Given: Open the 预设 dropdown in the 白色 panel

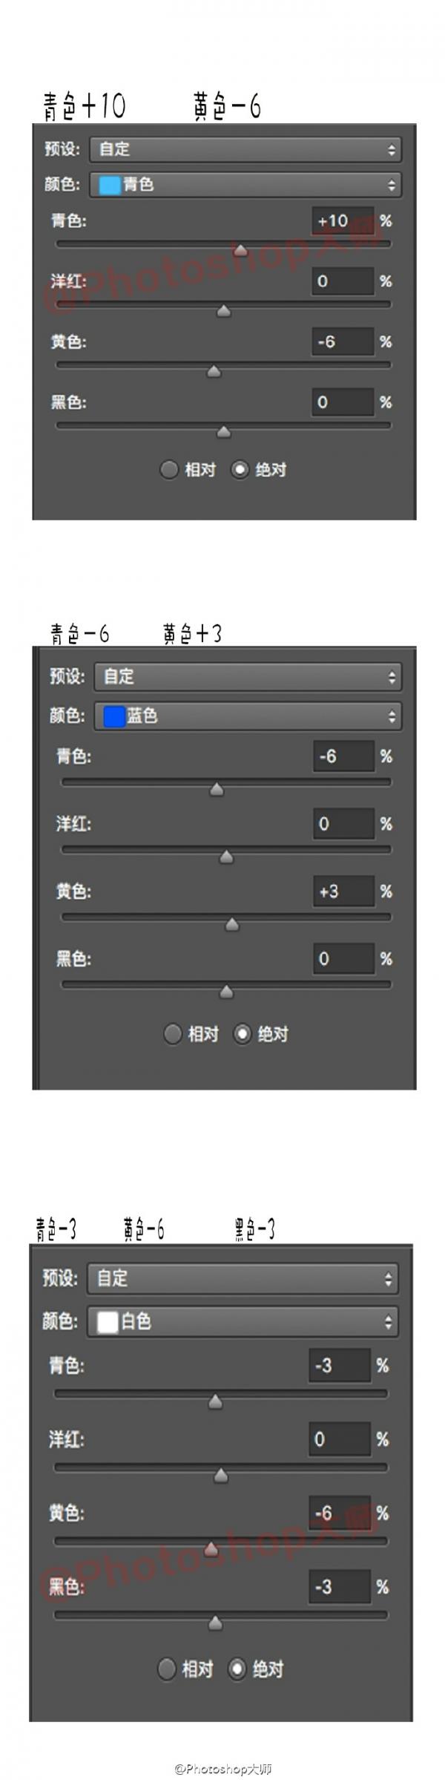Looking at the screenshot, I should (x=243, y=1279).
